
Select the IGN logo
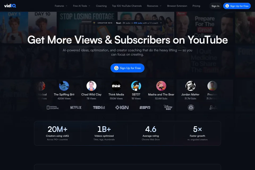tap(122, 108)
